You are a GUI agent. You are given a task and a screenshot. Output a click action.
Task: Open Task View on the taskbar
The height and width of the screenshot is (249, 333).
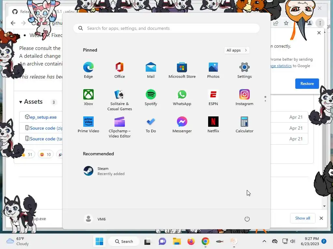tap(147, 241)
